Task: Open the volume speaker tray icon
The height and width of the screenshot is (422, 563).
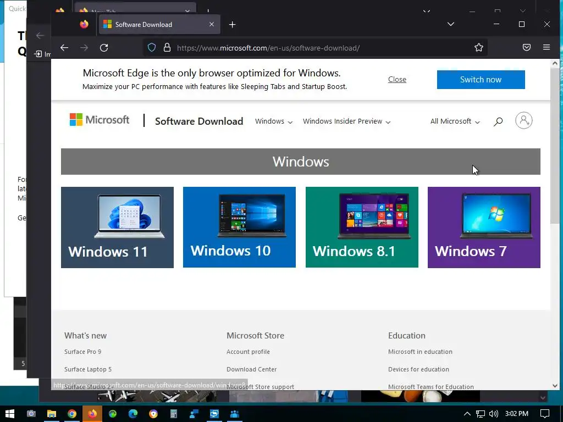Action: pyautogui.click(x=493, y=414)
